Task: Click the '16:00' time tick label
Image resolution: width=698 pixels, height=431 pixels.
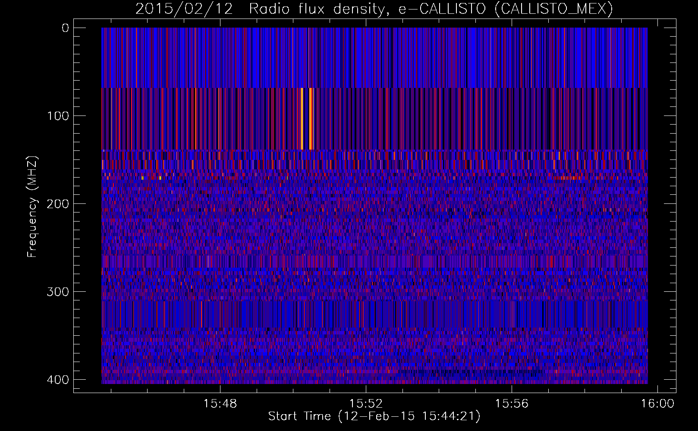Action: click(657, 404)
